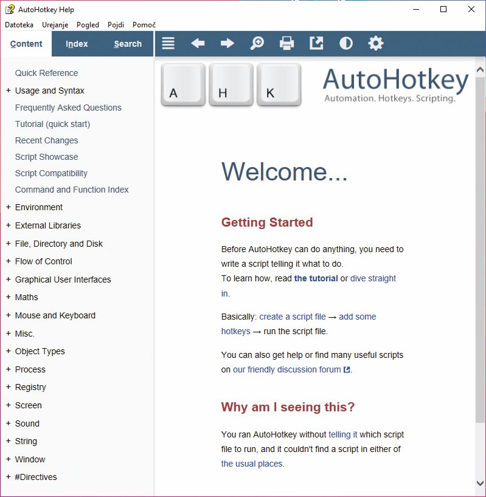Viewport: 486px width, 497px height.
Task: Follow the 'create a script file' link
Action: 293,317
